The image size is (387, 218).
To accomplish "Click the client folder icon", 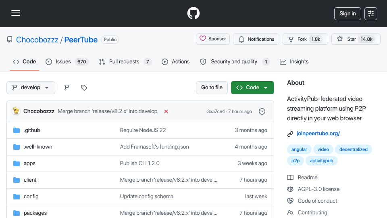I will click(17, 180).
